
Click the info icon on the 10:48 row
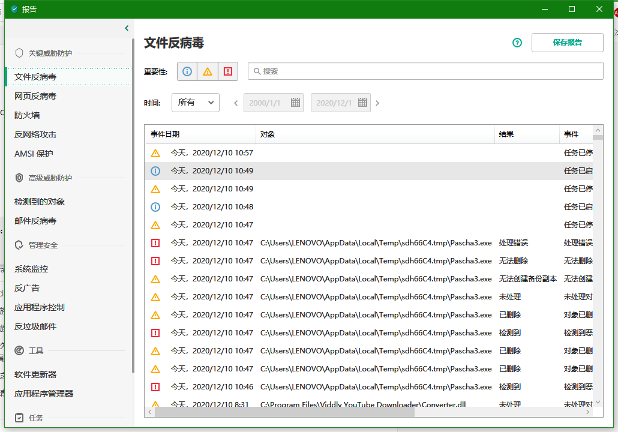tap(155, 207)
